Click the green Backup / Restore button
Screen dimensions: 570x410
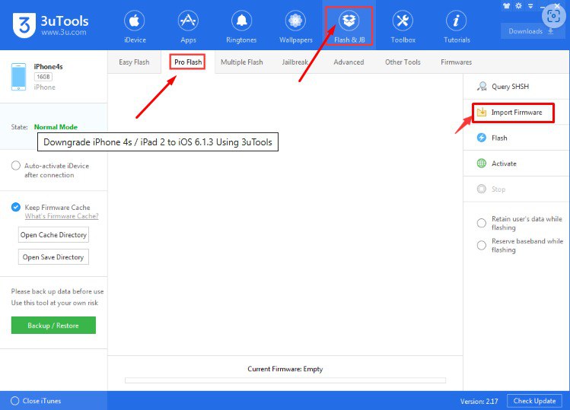pos(53,326)
